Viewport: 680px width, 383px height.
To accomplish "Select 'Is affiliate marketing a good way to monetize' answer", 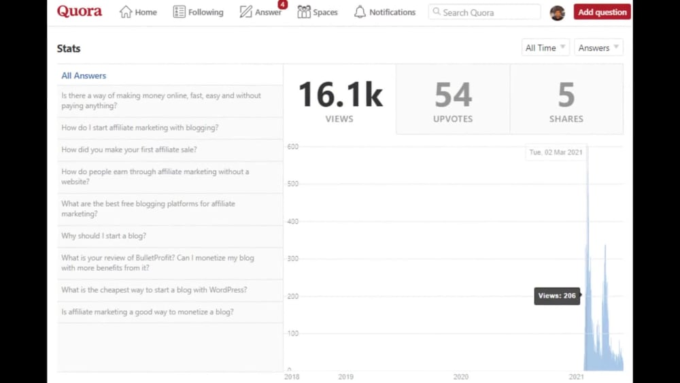I will coord(170,312).
